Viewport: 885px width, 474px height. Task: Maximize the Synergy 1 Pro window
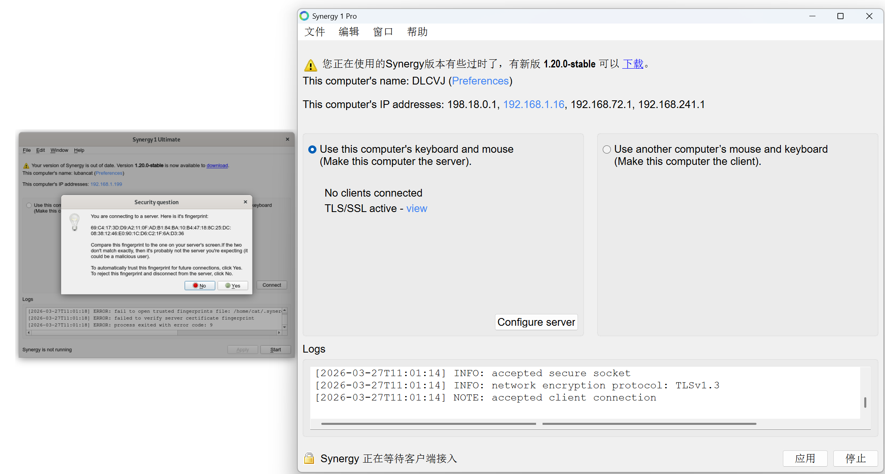click(840, 16)
